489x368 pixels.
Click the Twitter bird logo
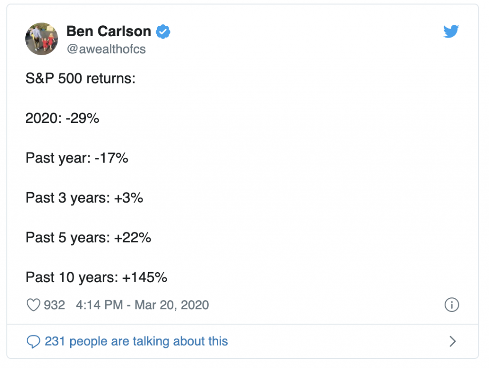[x=451, y=32]
